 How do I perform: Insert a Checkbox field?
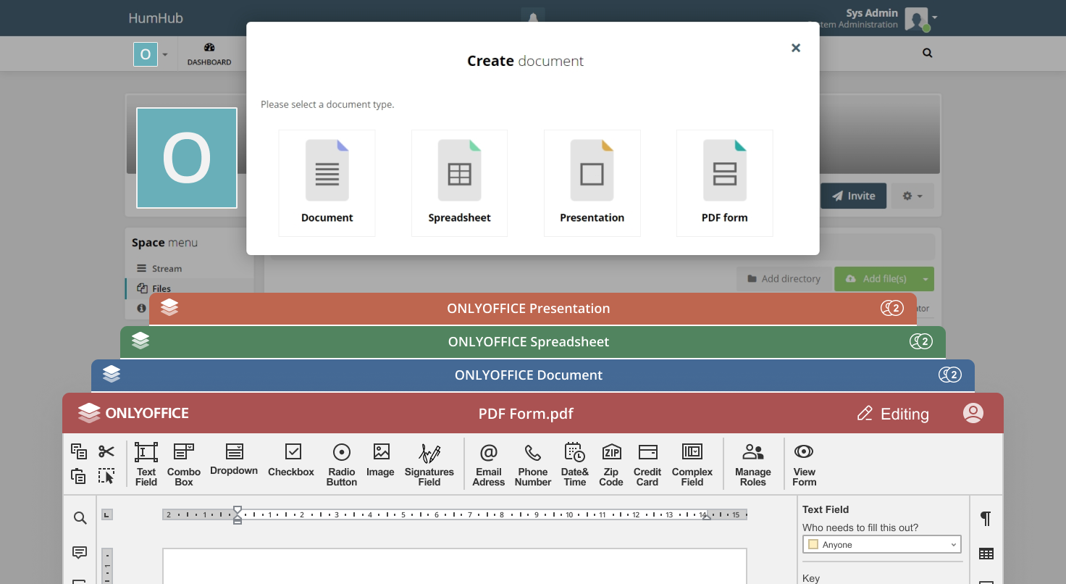click(x=291, y=459)
